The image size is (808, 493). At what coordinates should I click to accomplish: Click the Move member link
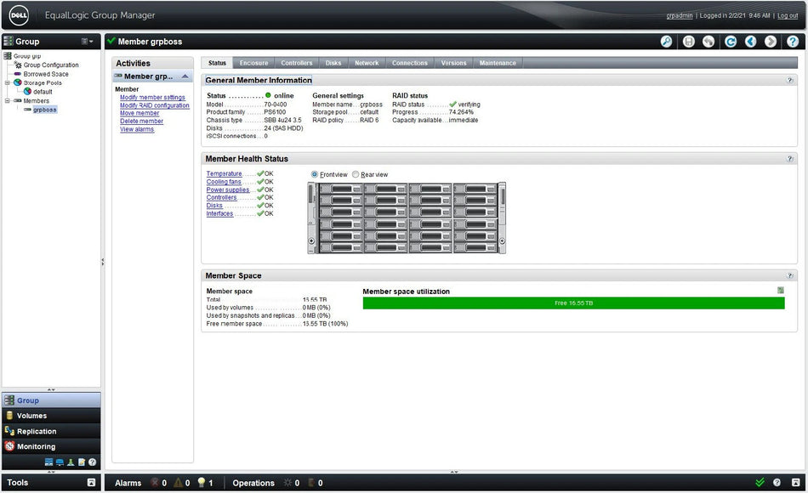coord(139,113)
